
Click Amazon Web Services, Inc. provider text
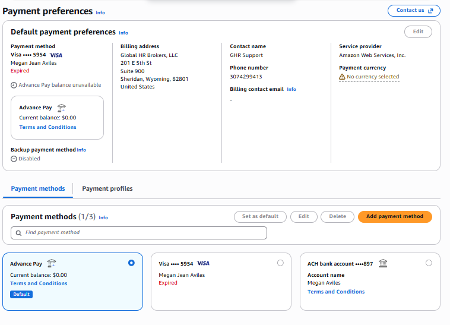pos(372,55)
